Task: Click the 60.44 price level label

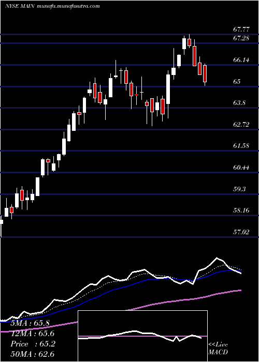Action: tap(241, 168)
